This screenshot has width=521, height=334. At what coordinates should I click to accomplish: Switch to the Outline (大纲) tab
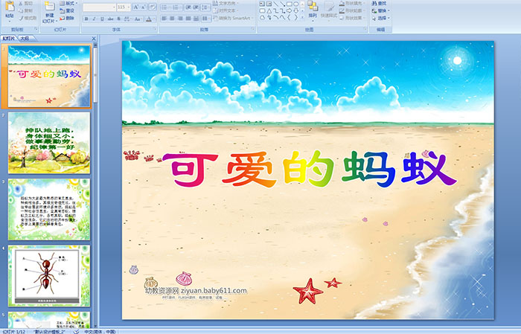coord(25,38)
